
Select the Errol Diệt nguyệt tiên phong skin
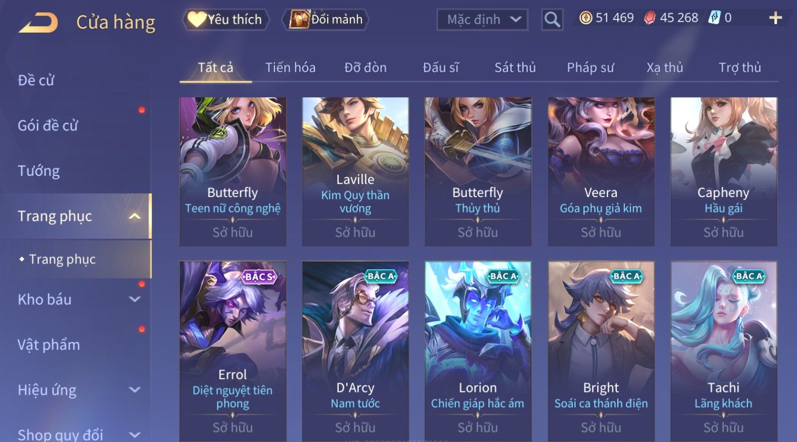coord(233,351)
